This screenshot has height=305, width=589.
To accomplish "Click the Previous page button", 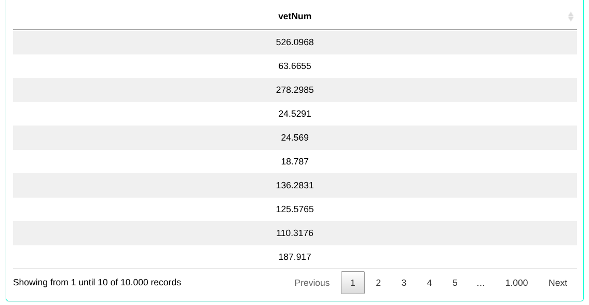I will pos(312,283).
